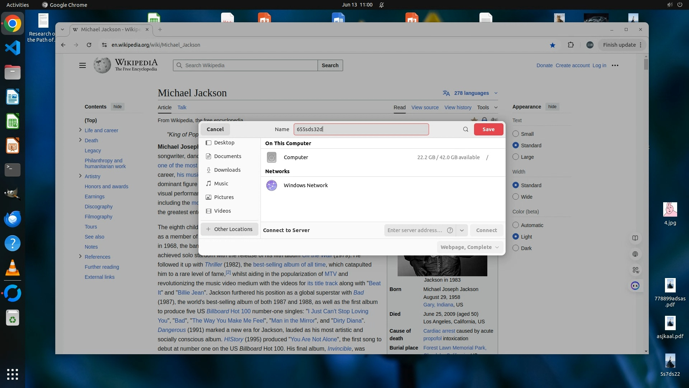Reload the page with refresh icon
Viewport: 689px width, 388px height.
pos(89,45)
